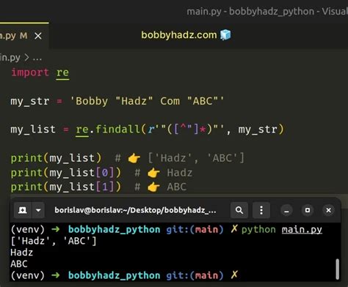348x287 pixels.
Task: Close the terminal window
Action: point(328,210)
